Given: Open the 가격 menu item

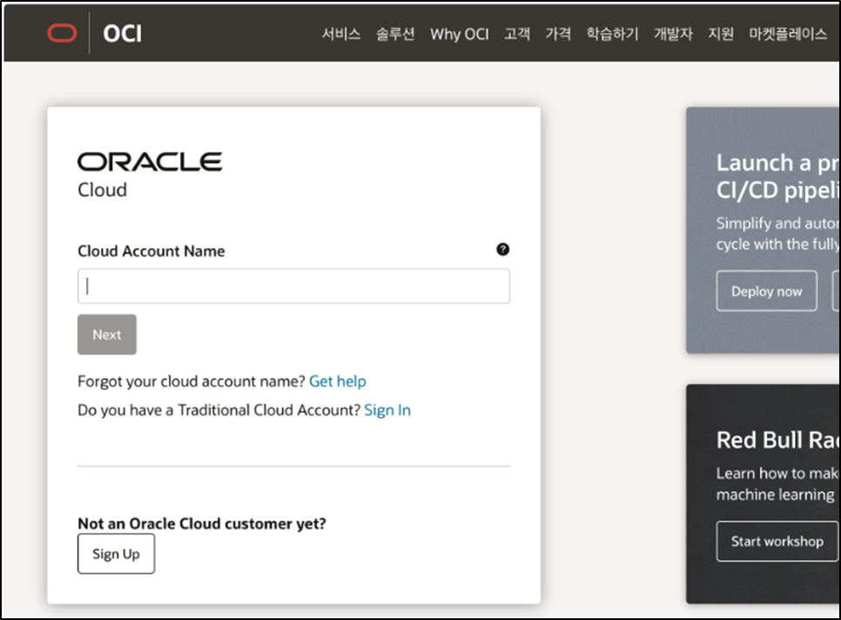Looking at the screenshot, I should pyautogui.click(x=558, y=34).
